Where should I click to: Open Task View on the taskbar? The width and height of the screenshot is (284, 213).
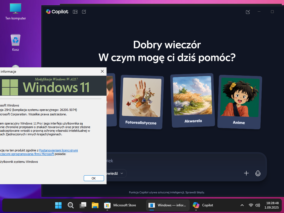[x=83, y=205]
